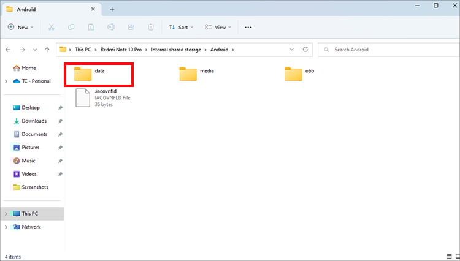Go back with the left arrow
Screen dimensions: 460x261
pos(8,50)
